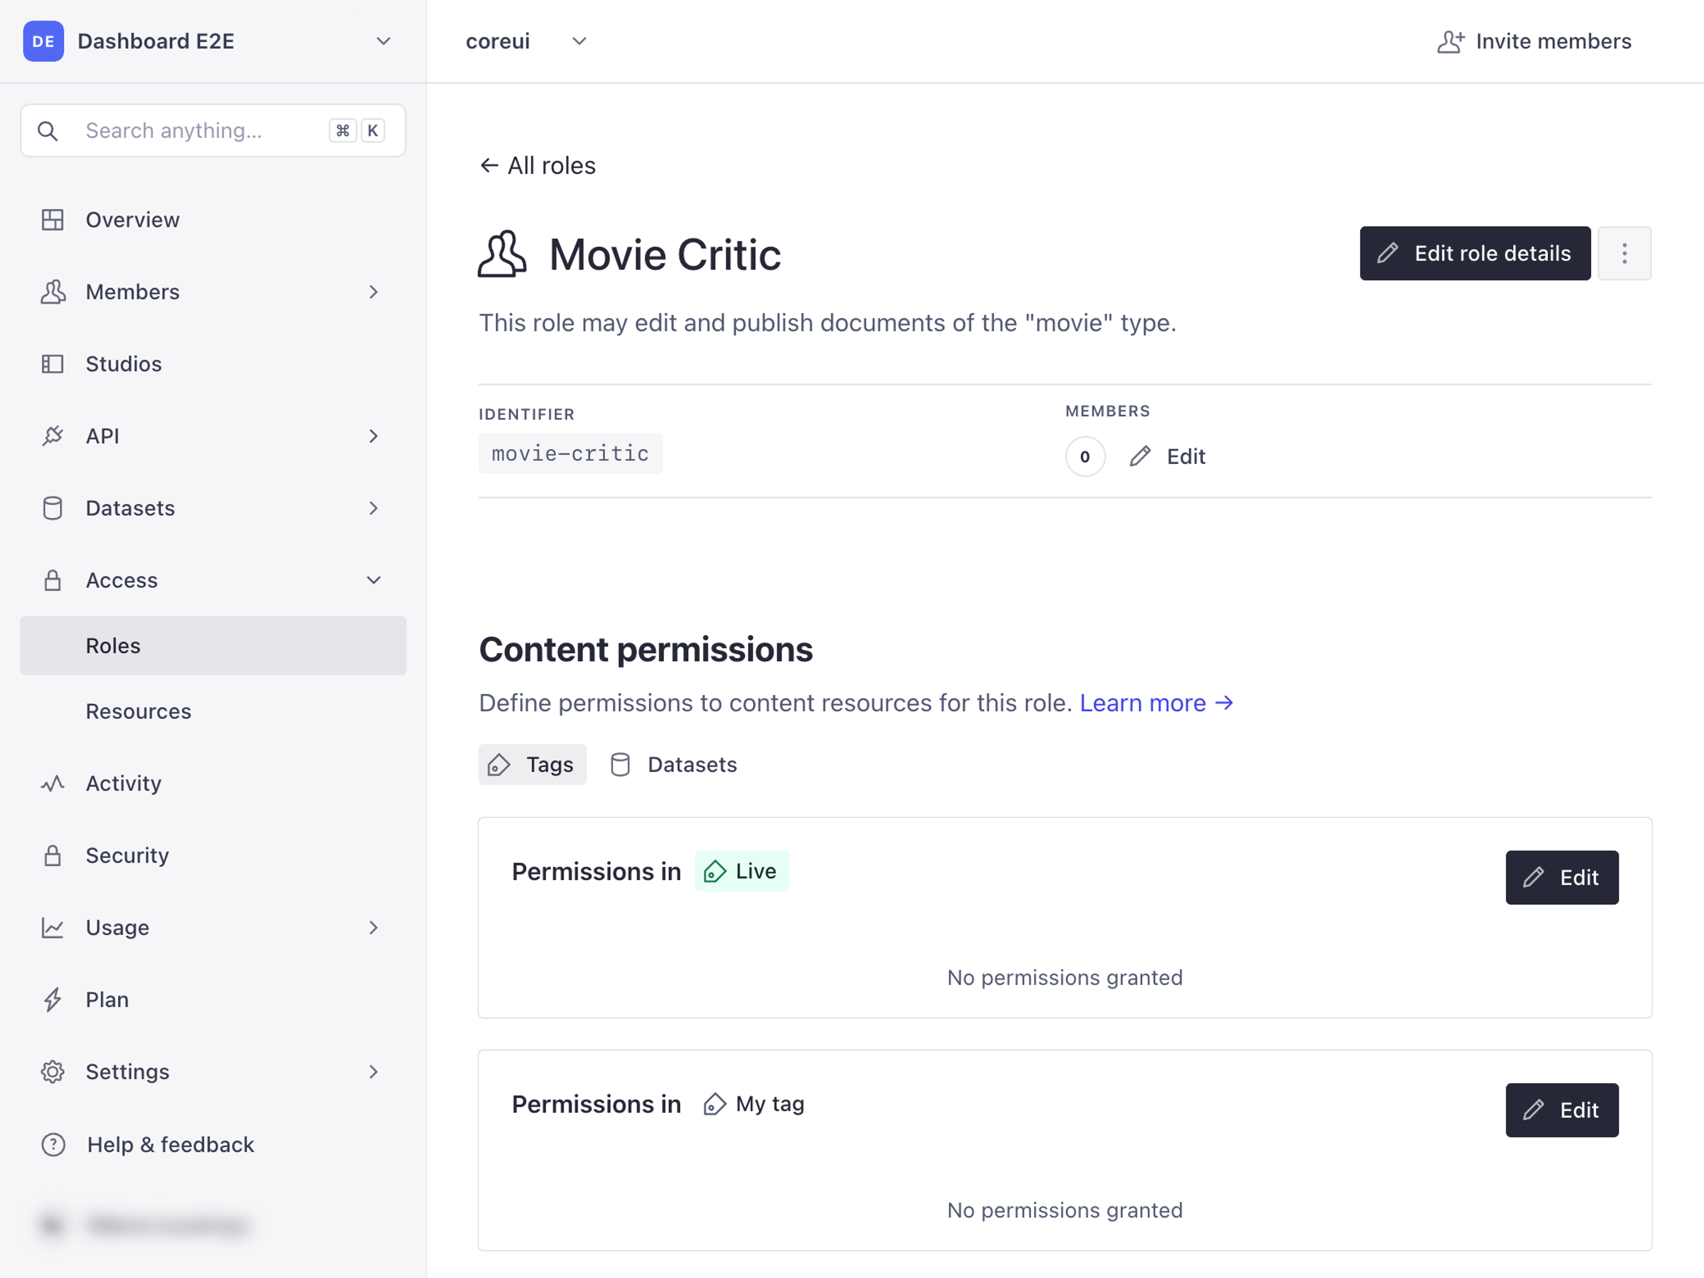1704x1278 pixels.
Task: Click the Plan sidebar item label
Action: [107, 1000]
